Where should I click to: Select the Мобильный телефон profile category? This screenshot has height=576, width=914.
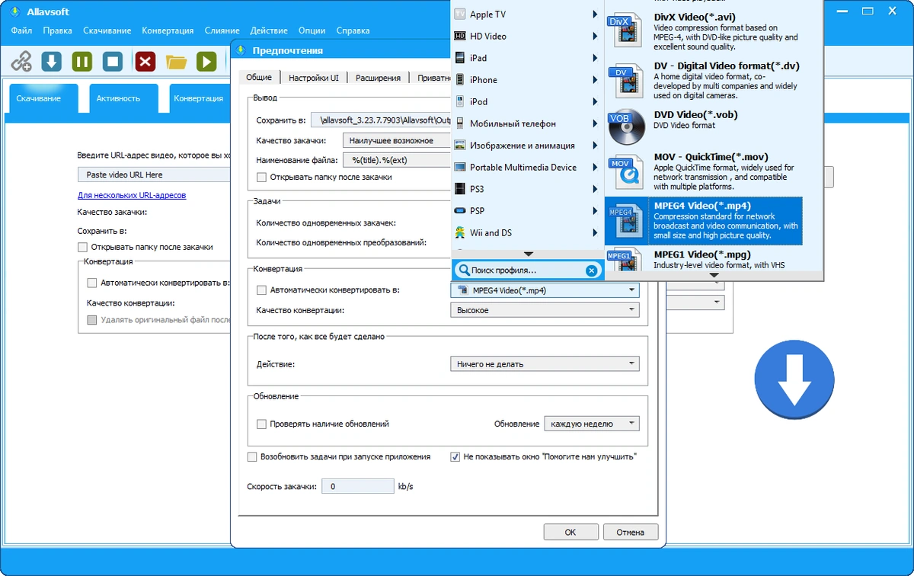[x=527, y=123]
